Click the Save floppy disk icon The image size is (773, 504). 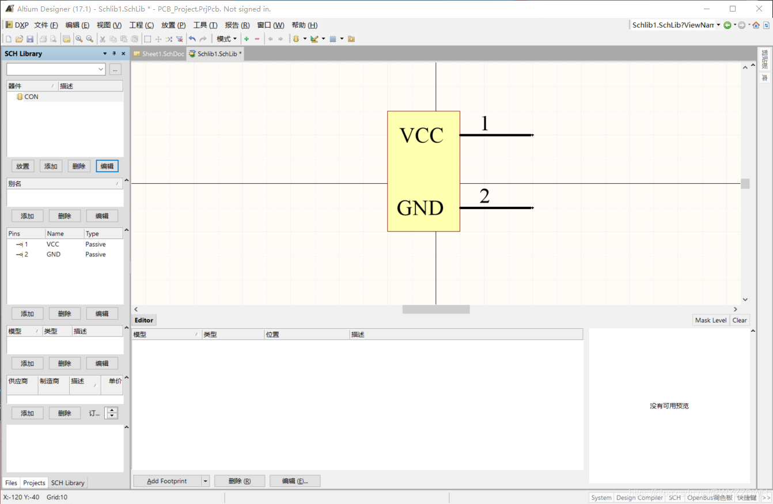(x=30, y=39)
